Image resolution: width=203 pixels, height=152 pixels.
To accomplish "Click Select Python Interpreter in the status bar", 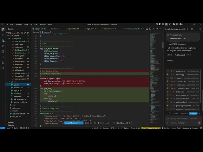I will click(151, 128).
